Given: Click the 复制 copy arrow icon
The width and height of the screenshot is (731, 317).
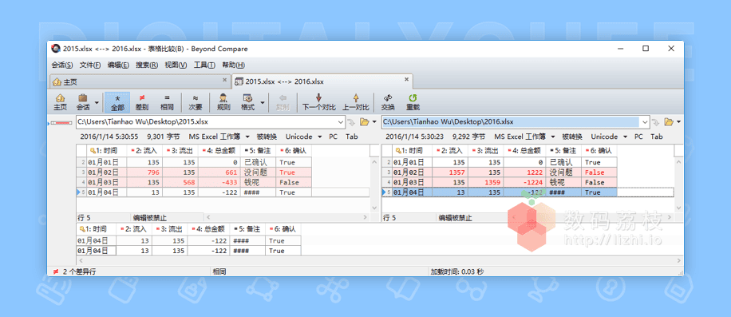Looking at the screenshot, I should [283, 102].
